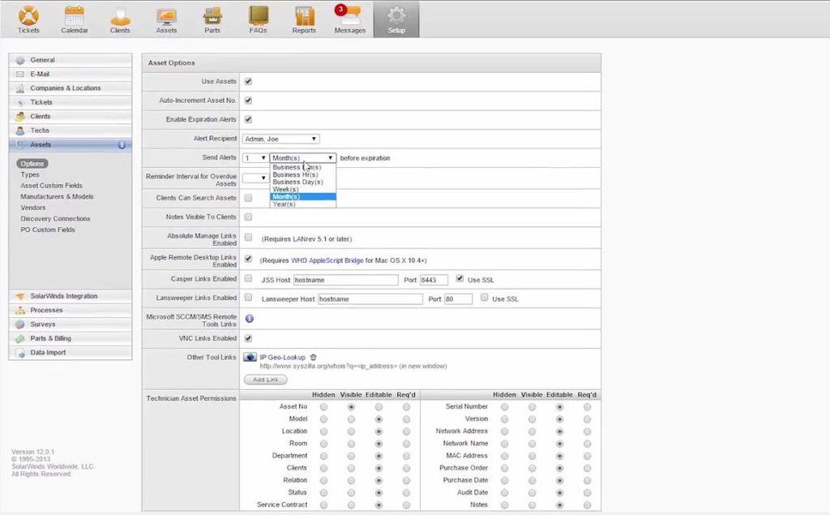This screenshot has width=830, height=515.
Task: Click the Parts & Billing money icon
Action: point(20,338)
